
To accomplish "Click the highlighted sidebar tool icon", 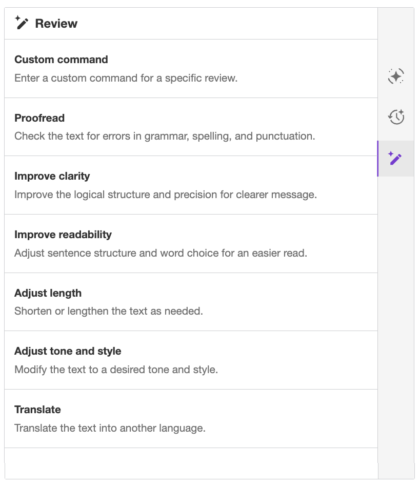I will click(395, 158).
